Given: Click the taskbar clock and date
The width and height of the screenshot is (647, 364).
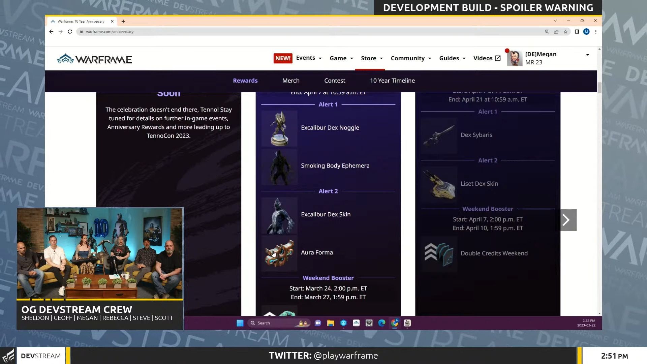Looking at the screenshot, I should click(x=586, y=323).
